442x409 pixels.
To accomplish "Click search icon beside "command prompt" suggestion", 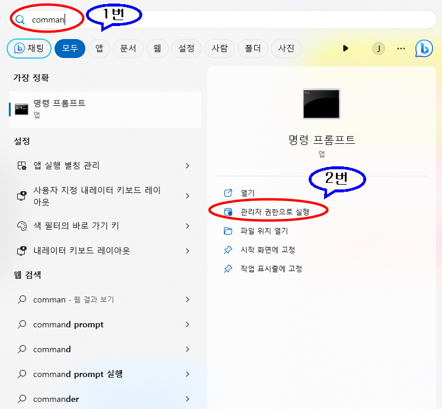I will (22, 324).
